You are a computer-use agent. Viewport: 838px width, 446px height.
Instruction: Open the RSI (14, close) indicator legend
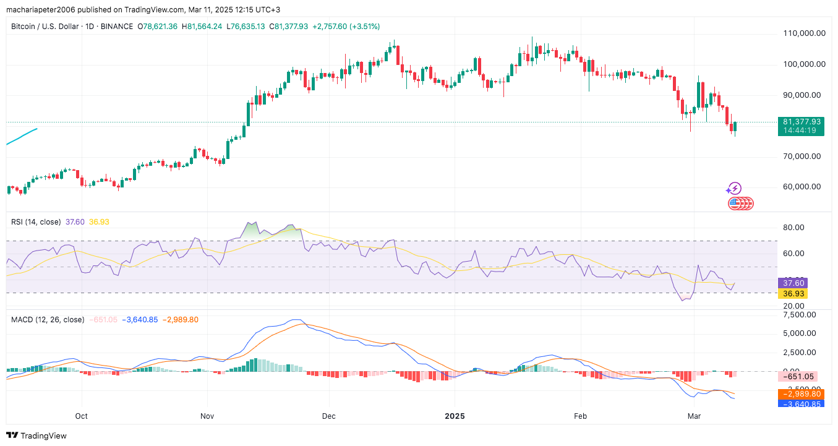coord(35,221)
